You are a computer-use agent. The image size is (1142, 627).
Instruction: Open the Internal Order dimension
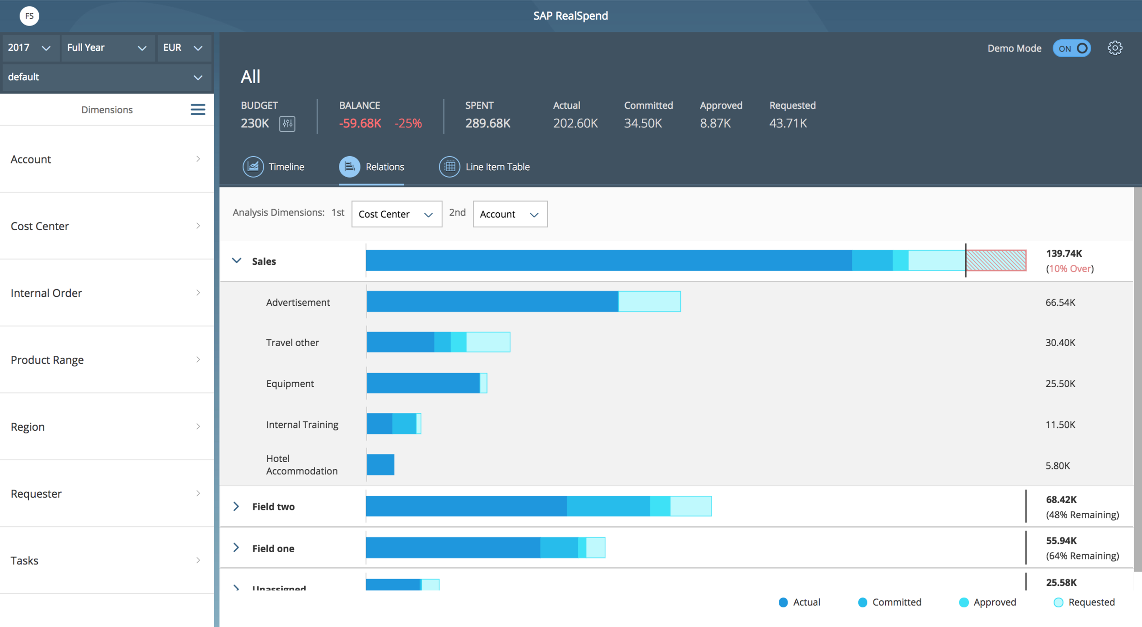107,293
